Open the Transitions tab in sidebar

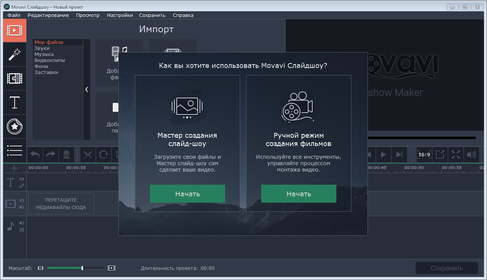pos(15,78)
